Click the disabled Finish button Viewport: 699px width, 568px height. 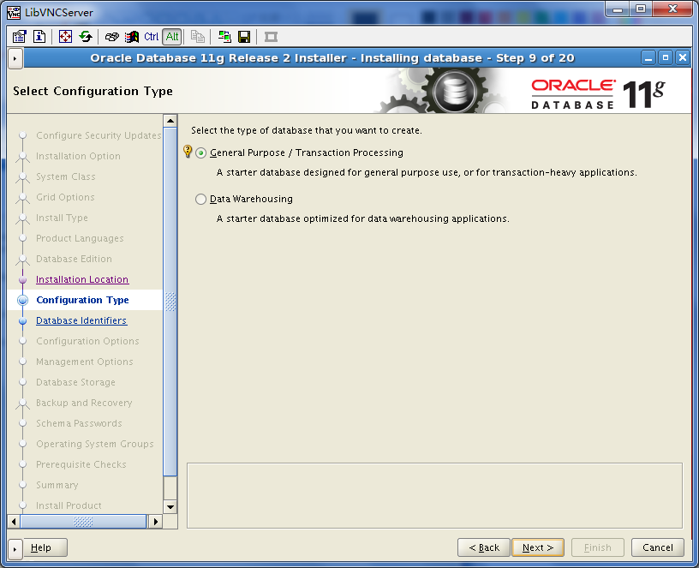point(597,547)
